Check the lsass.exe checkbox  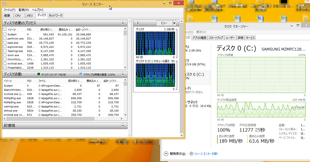pyautogui.click(x=5, y=43)
